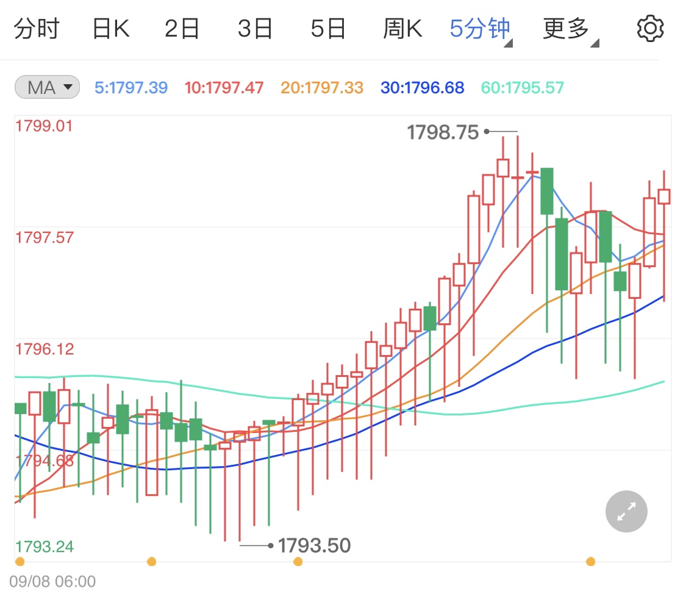The image size is (686, 599).
Task: Click the MA30 value 30:1796.68
Action: 422,87
